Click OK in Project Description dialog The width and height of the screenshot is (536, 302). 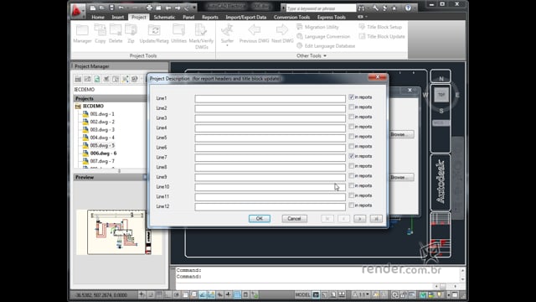click(260, 218)
